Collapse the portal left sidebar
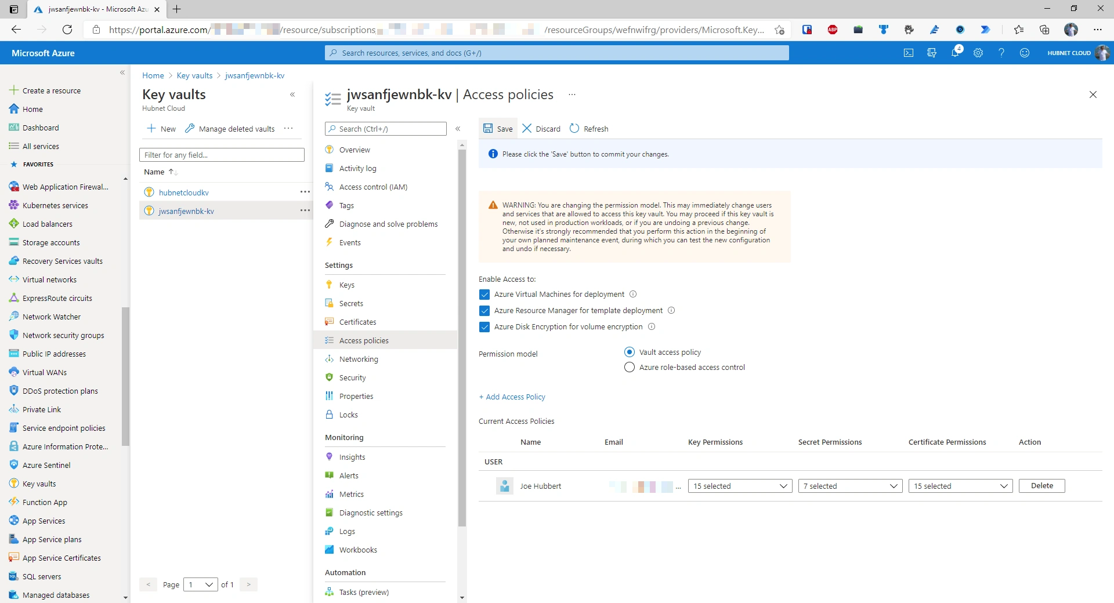 tap(122, 72)
